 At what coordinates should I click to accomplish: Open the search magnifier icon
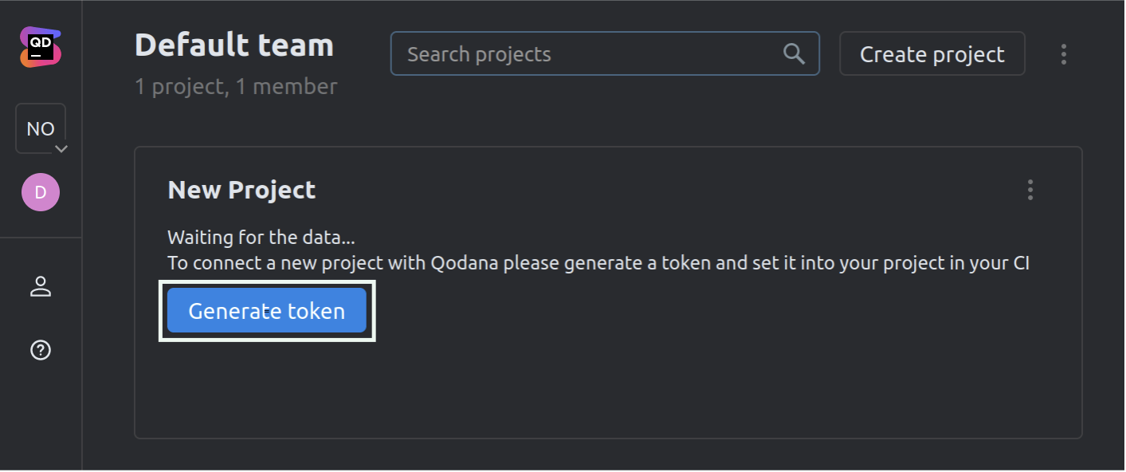click(x=794, y=53)
